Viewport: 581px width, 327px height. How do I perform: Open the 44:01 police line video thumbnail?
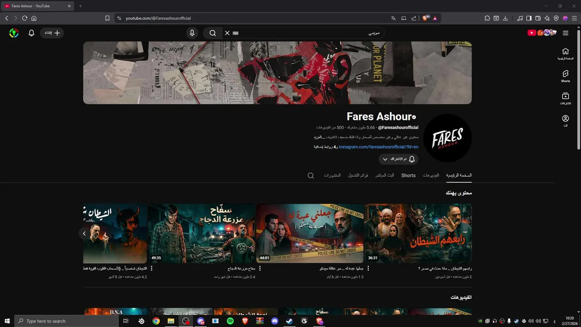pos(310,233)
